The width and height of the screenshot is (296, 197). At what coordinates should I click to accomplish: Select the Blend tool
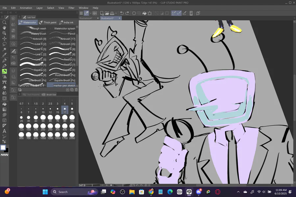[x=4, y=93]
